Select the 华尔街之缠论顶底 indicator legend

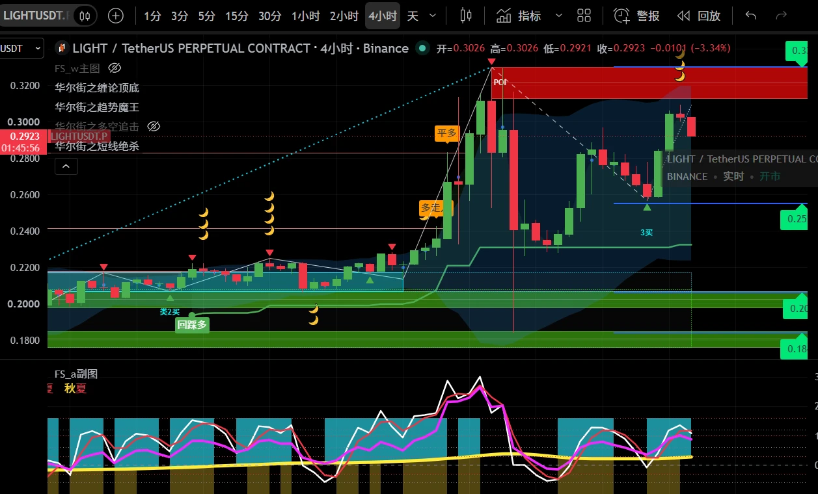point(97,88)
